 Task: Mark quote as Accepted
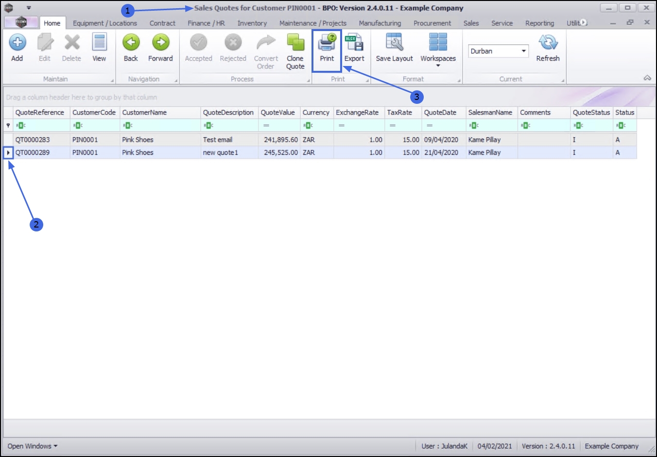tap(198, 48)
